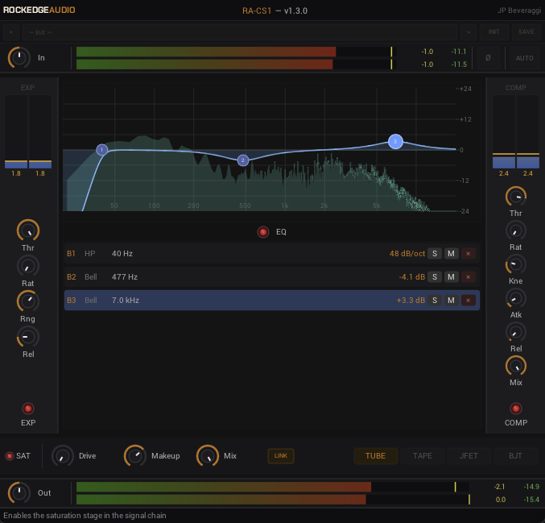Click the compressor Mix knob
This screenshot has width=545, height=523.
(516, 366)
